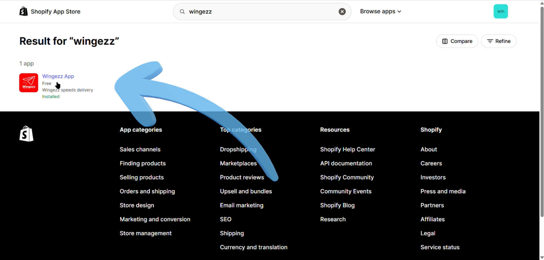Click the Shopify bag logo in header
Screen dimensions: 544x260
click(24, 12)
